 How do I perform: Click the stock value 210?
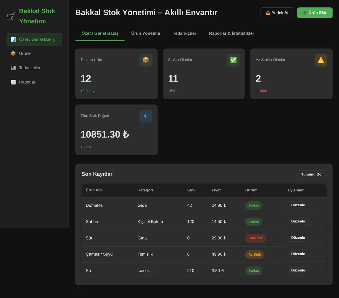191,271
